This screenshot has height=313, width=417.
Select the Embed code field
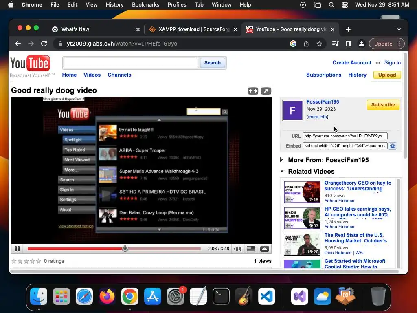[345, 146]
